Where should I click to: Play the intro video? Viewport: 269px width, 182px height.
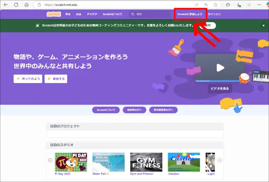click(x=220, y=68)
